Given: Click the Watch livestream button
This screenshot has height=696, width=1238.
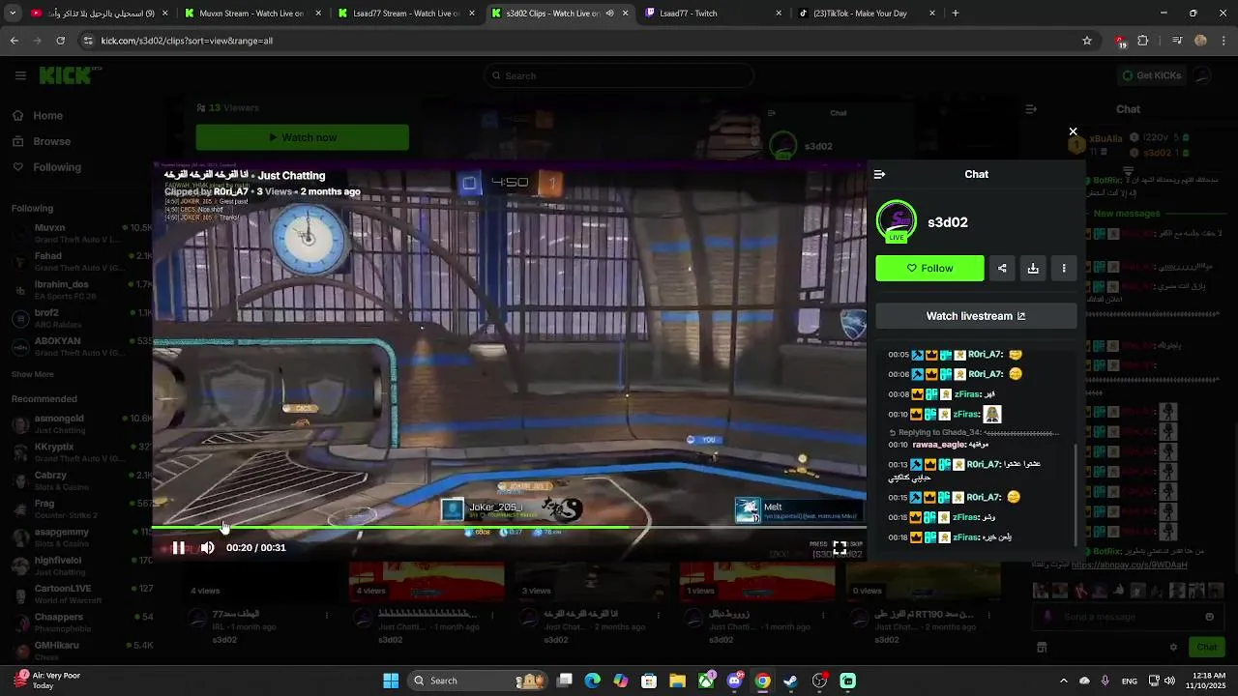Looking at the screenshot, I should click(x=976, y=316).
